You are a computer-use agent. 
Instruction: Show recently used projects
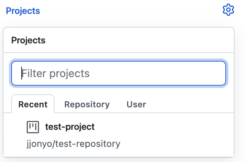coord(33,104)
